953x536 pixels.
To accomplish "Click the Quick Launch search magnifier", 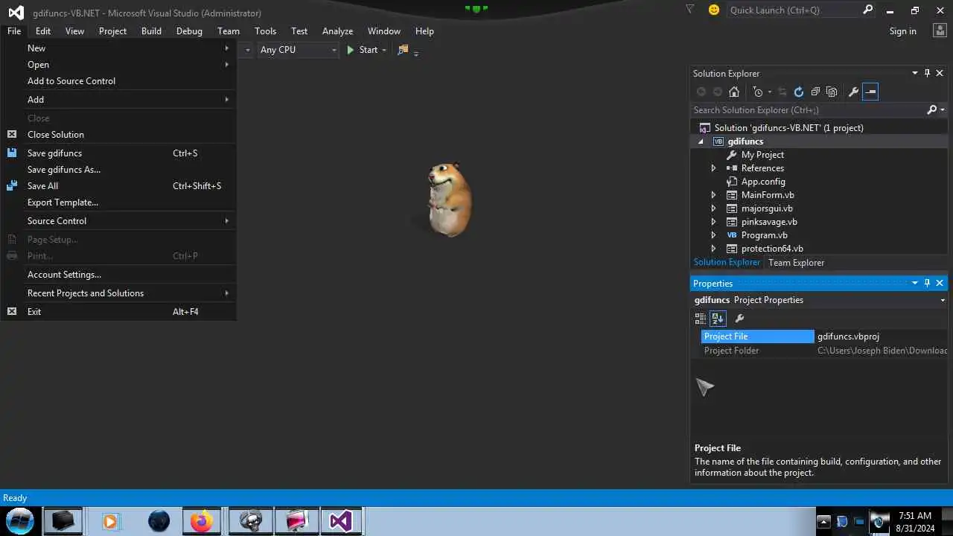I will 867,10.
